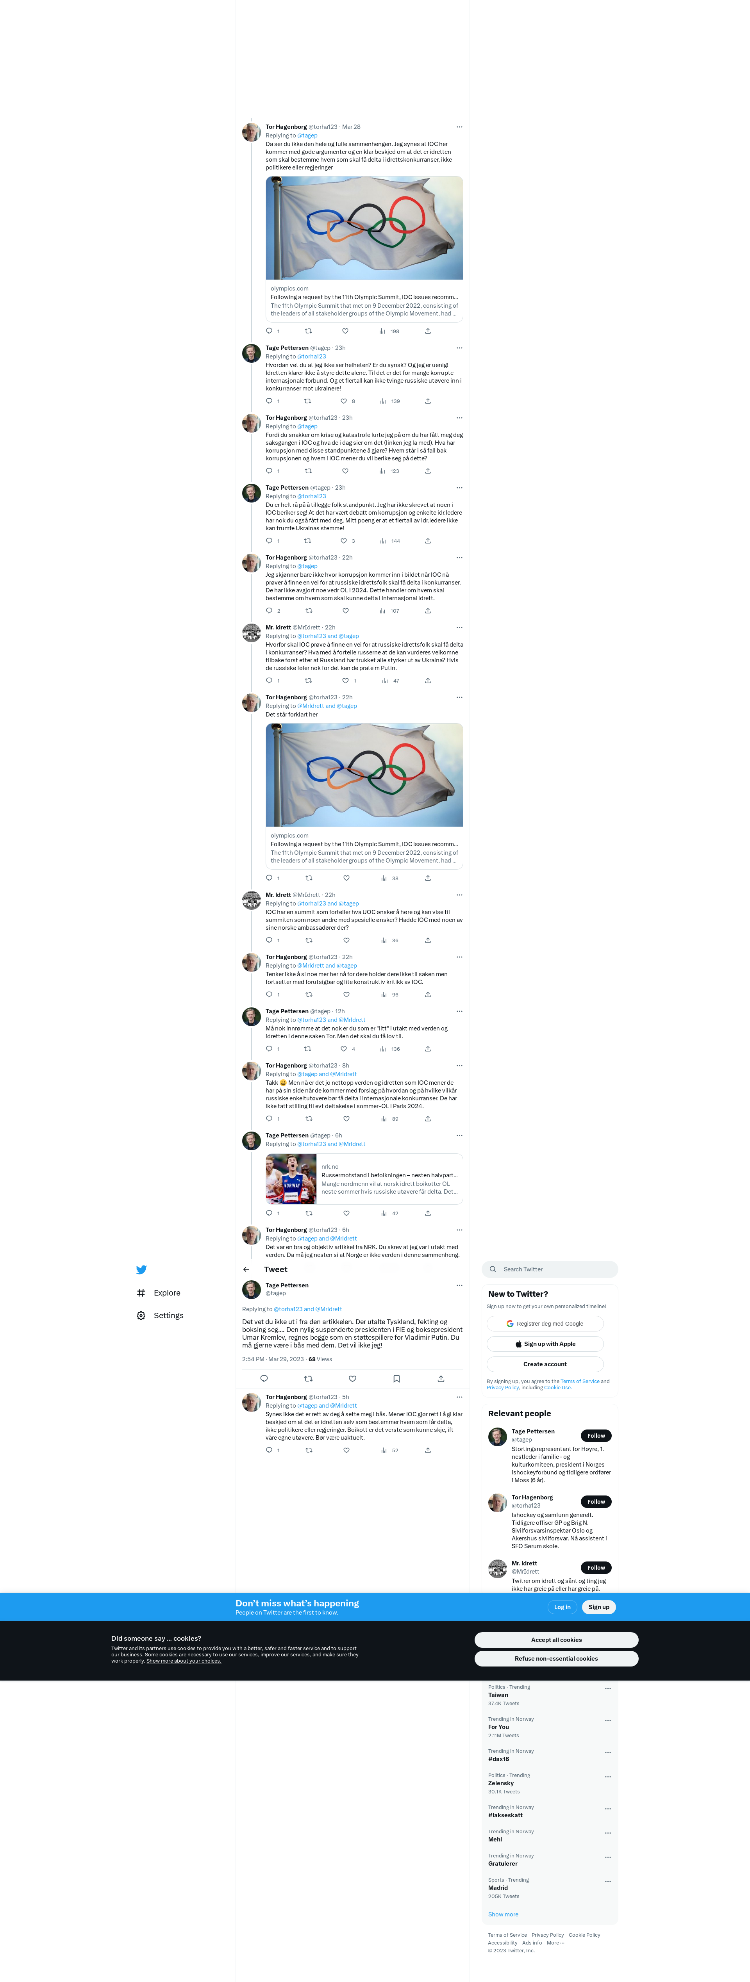Retweet the main Tage Pettersen tweet
The image size is (750, 1982).
(x=308, y=1379)
